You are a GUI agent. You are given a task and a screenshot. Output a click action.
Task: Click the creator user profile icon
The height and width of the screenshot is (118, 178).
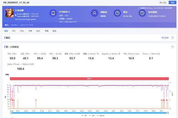tap(95, 13)
